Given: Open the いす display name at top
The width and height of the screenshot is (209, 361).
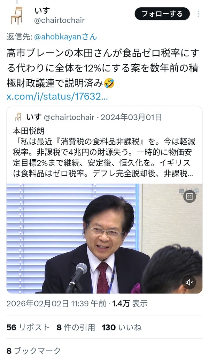Looking at the screenshot, I should (42, 10).
